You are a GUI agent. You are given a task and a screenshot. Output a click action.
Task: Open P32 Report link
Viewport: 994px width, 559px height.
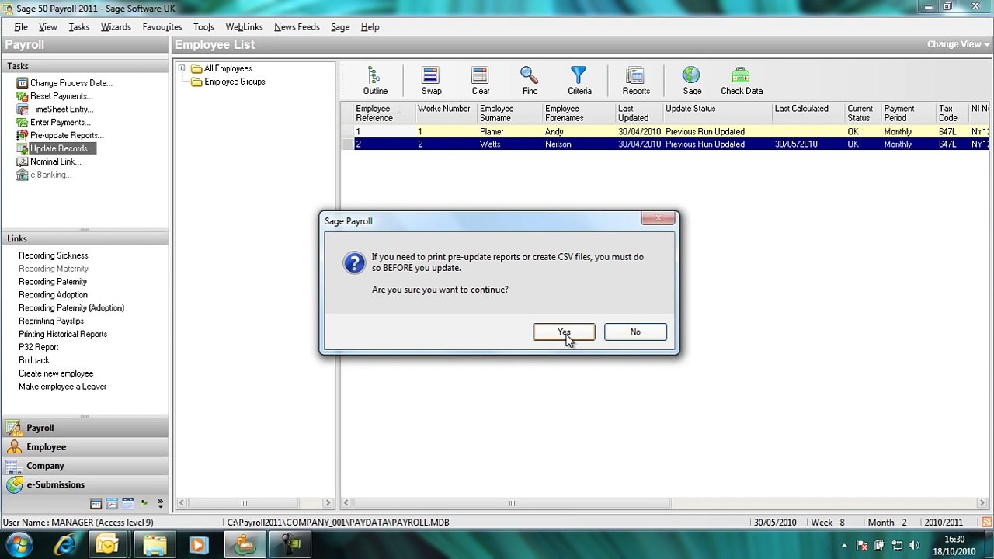pyautogui.click(x=39, y=347)
